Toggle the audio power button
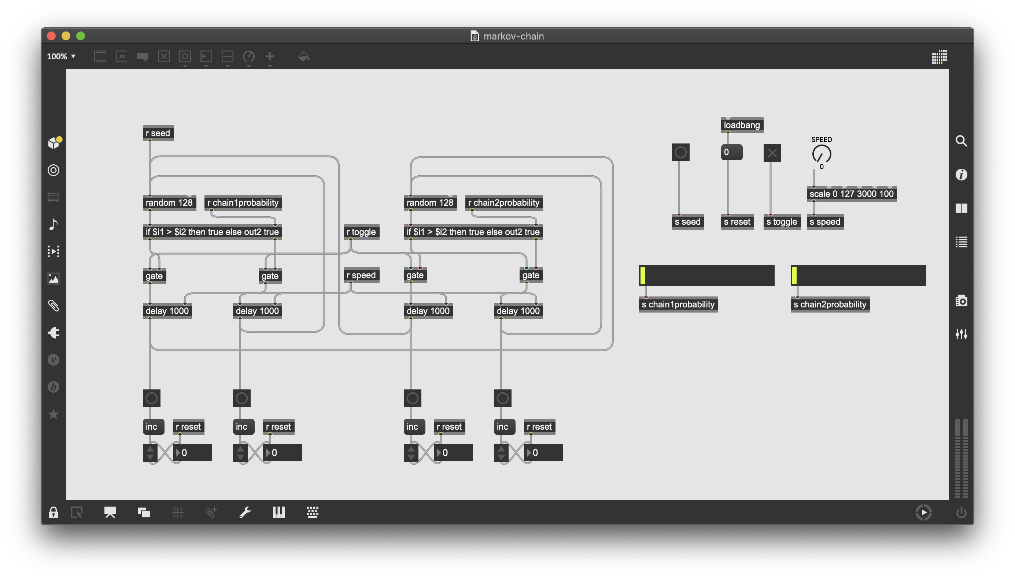This screenshot has height=579, width=1015. [x=961, y=512]
